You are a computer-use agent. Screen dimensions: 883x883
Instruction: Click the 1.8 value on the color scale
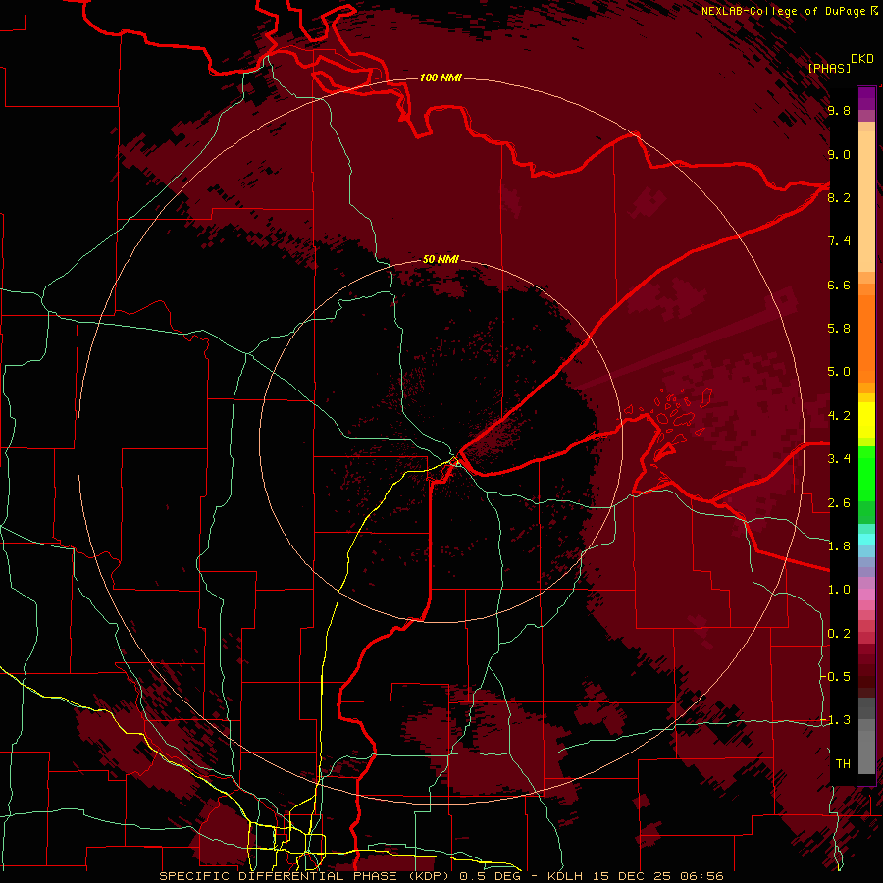pos(839,546)
